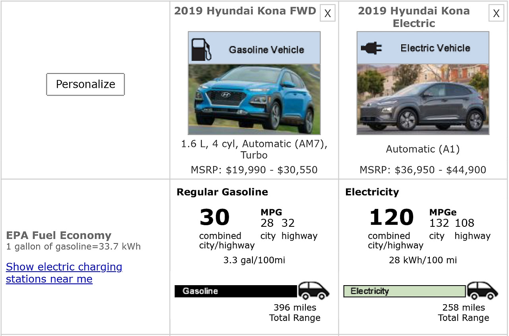Click the Personalize button
Viewport: 509px width, 336px height.
(85, 84)
